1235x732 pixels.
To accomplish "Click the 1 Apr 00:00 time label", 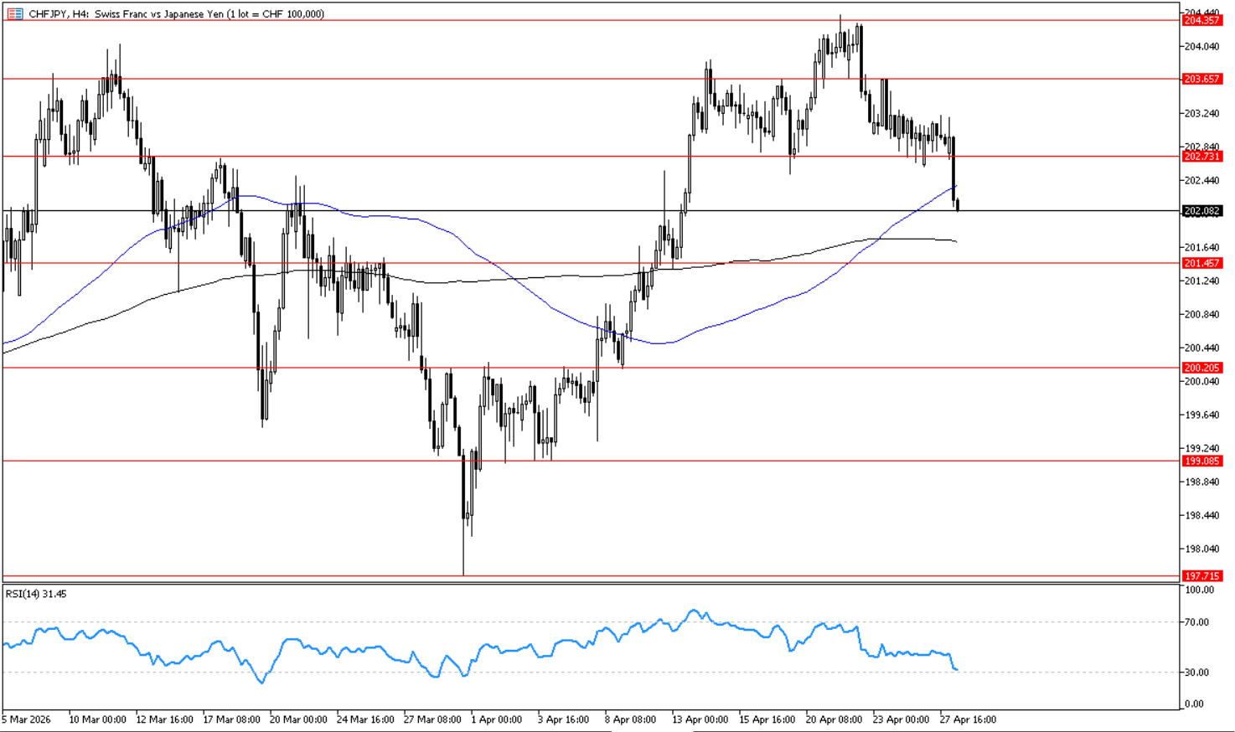I will coord(496,719).
